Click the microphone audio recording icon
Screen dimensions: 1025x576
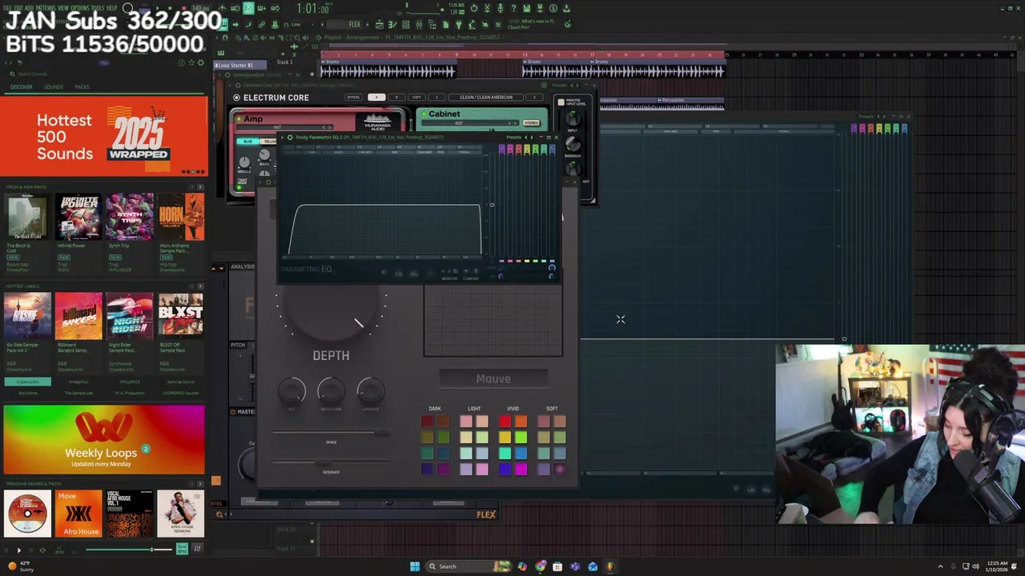(x=500, y=8)
